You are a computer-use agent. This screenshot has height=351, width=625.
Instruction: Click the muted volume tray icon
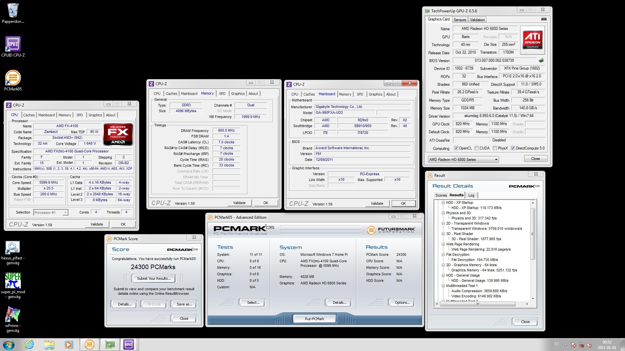[589, 345]
